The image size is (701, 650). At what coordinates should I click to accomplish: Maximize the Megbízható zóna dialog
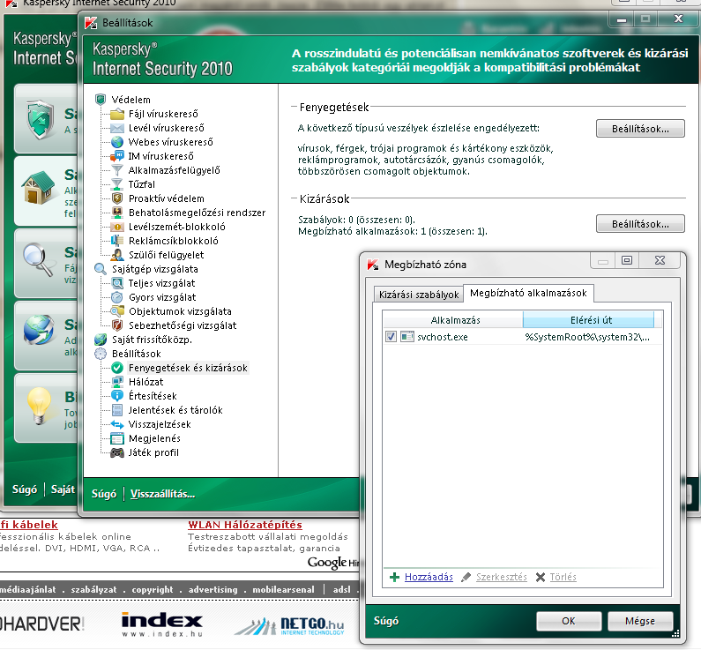(627, 260)
